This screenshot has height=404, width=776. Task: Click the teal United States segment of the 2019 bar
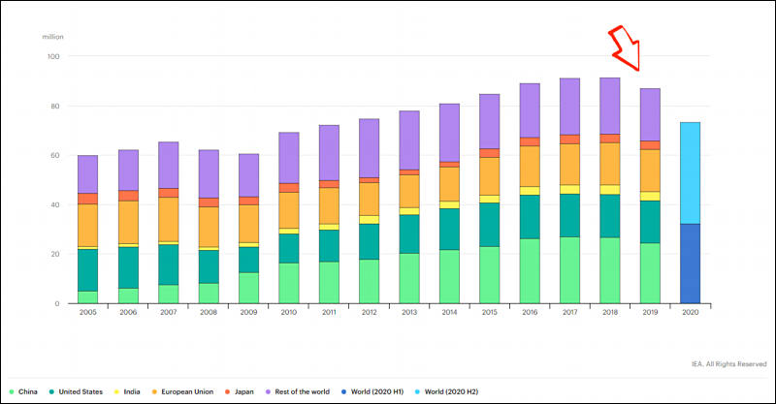650,222
